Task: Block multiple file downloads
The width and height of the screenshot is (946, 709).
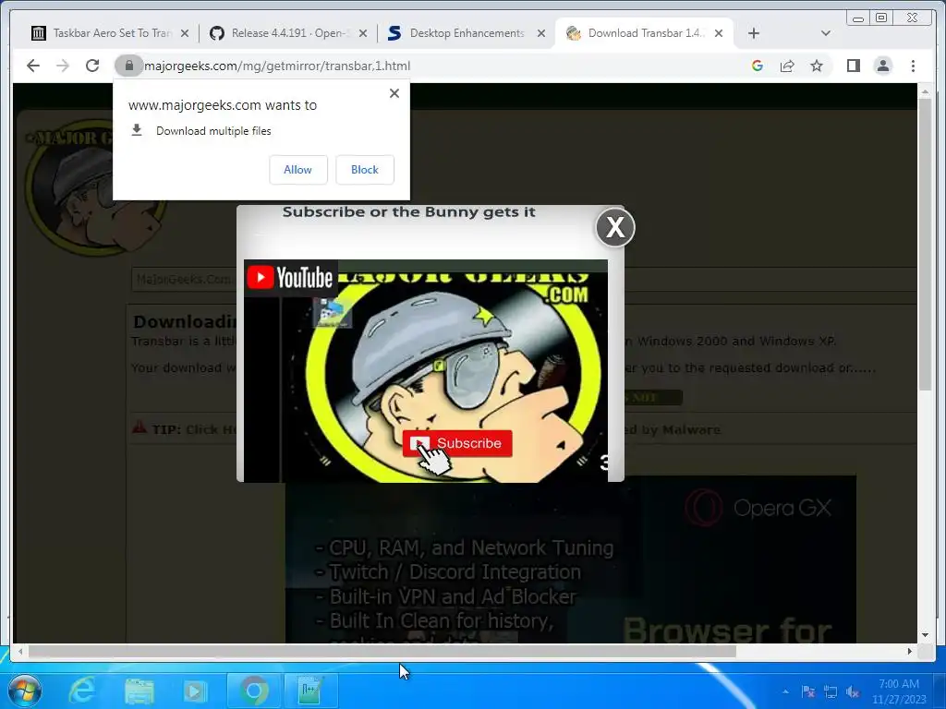Action: coord(364,170)
